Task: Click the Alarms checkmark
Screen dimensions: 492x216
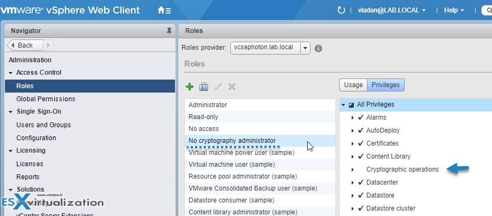Action: pyautogui.click(x=361, y=117)
